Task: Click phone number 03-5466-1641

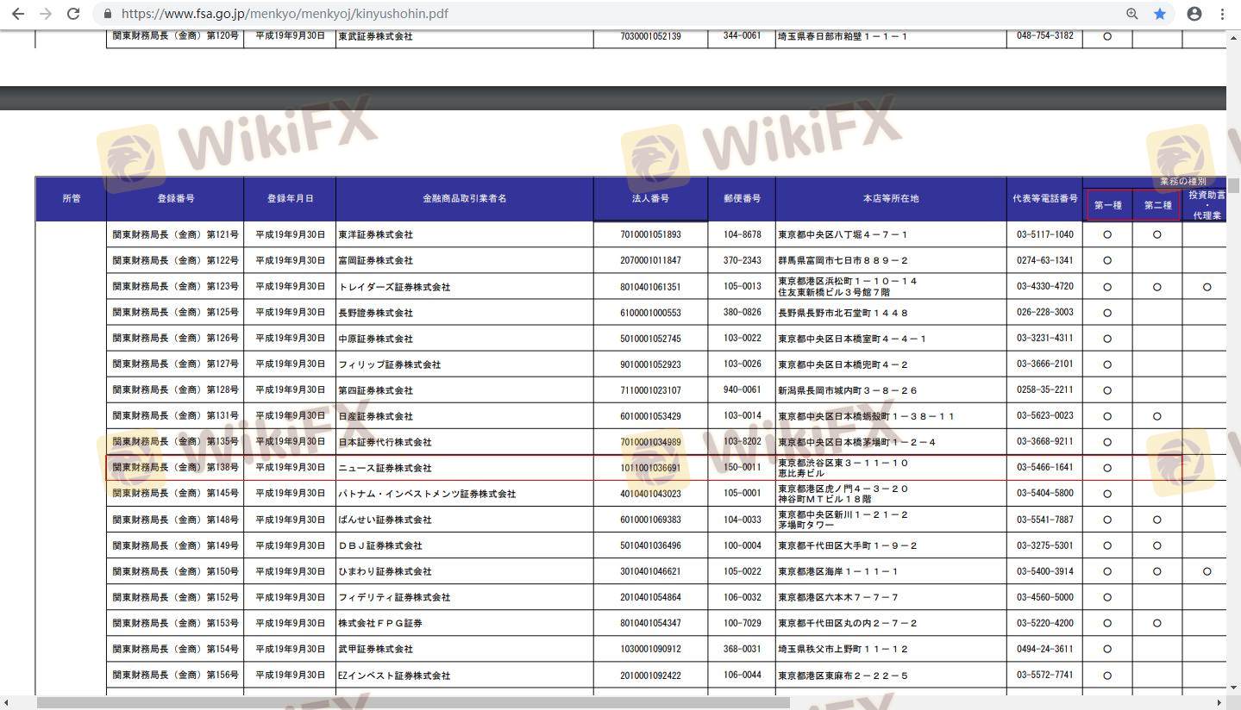Action: pos(1044,467)
